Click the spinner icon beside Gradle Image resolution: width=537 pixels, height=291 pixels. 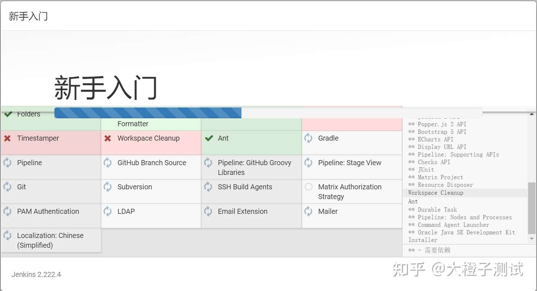pyautogui.click(x=308, y=138)
